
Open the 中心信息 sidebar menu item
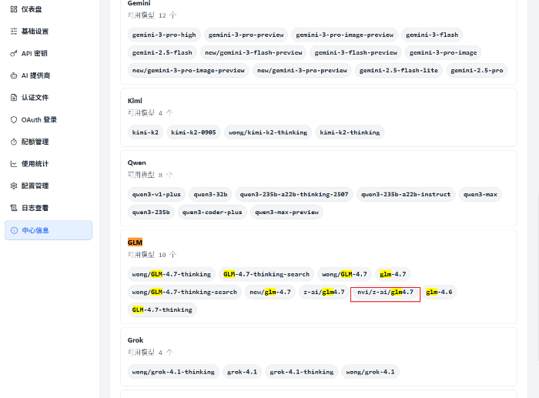(48, 230)
